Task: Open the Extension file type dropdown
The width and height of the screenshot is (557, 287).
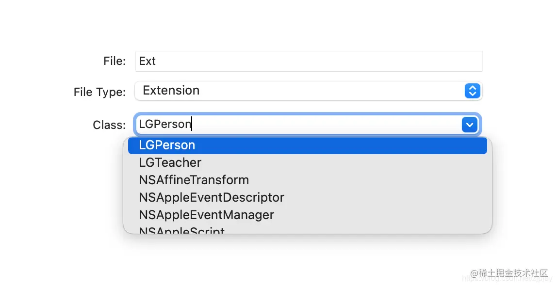Action: (x=301, y=91)
